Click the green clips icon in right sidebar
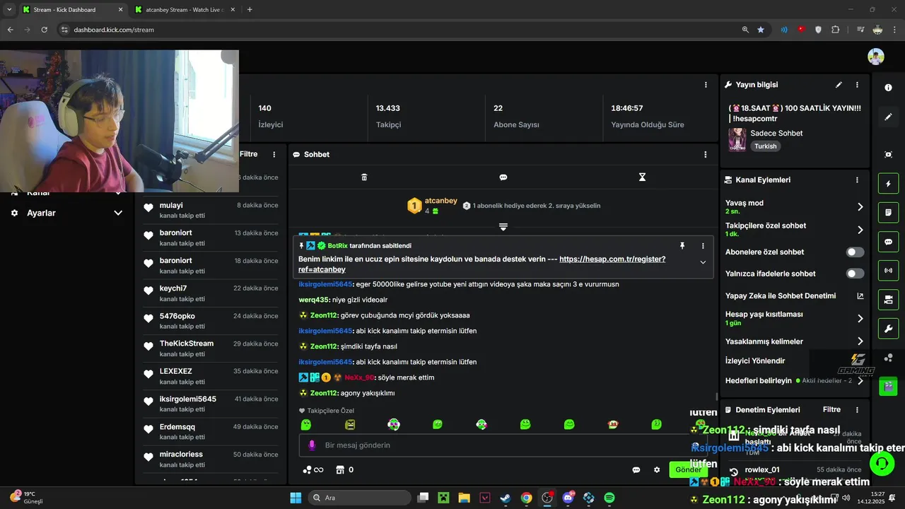Image resolution: width=905 pixels, height=509 pixels. coord(888,386)
